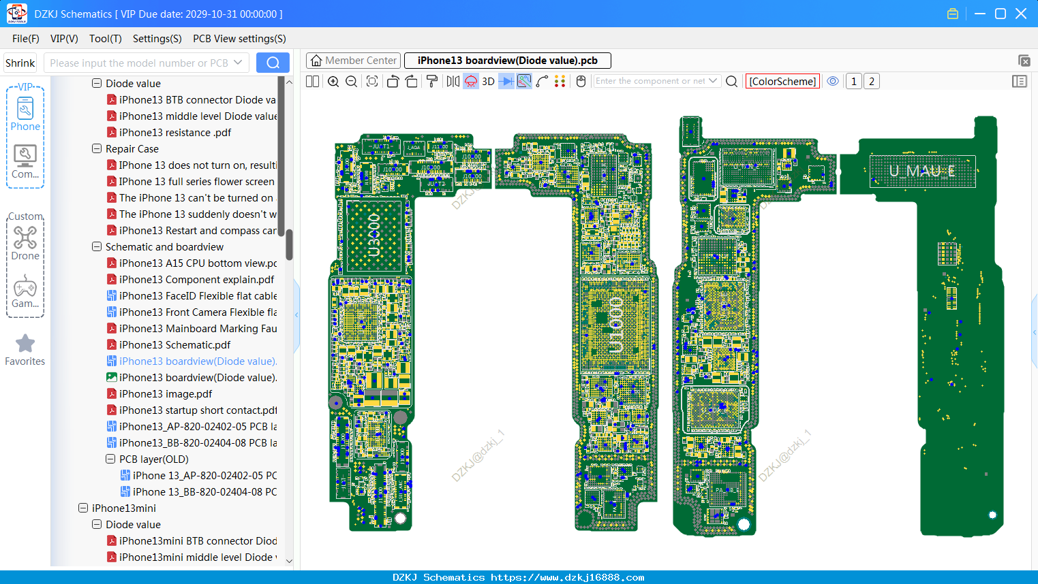
Task: Collapse the Repair Case folder
Action: tap(97, 148)
